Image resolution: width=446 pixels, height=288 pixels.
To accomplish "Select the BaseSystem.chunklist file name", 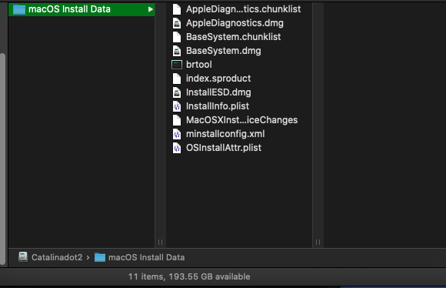I will coord(233,37).
